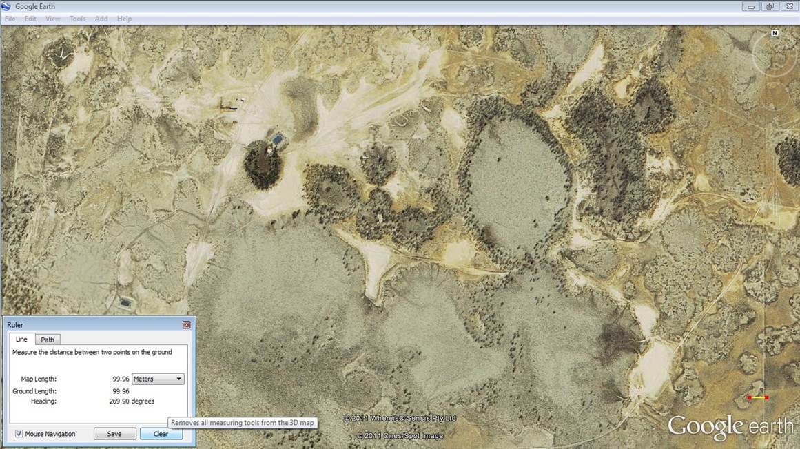Open the Add menu

(x=101, y=19)
